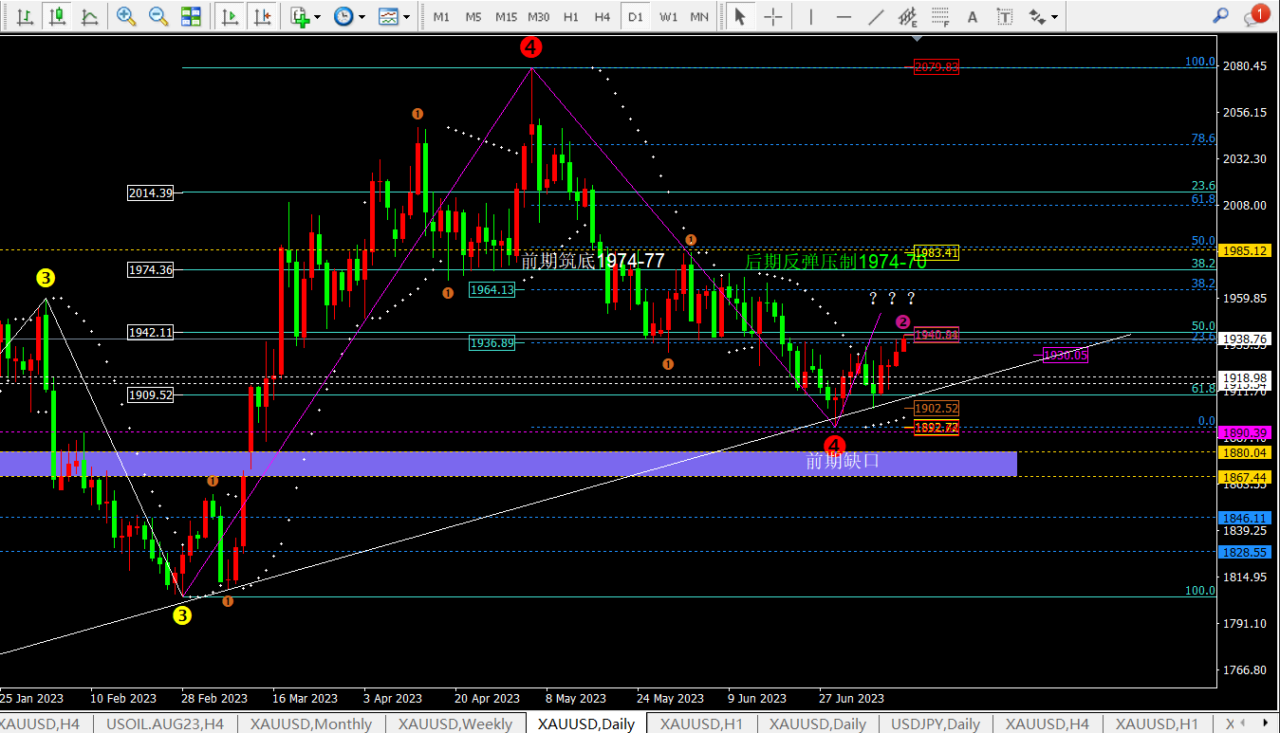Select the text 'A' drawing tool

[973, 16]
